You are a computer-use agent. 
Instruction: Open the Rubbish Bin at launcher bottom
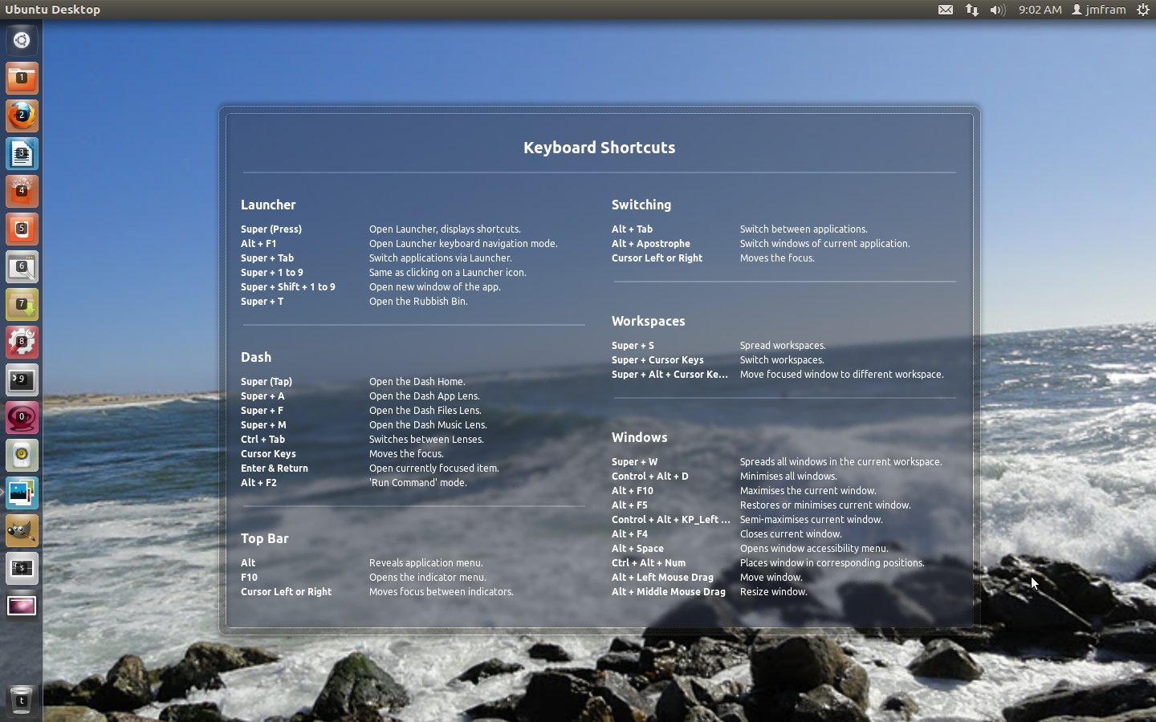22,700
